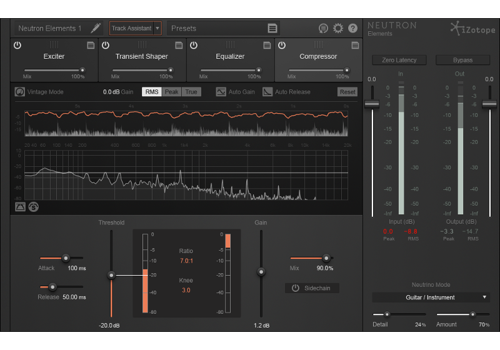
Task: Click the input gain fader handle
Action: click(372, 104)
